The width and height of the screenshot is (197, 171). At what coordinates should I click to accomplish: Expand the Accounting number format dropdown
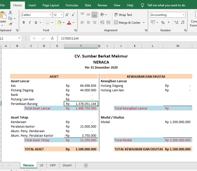183,15
